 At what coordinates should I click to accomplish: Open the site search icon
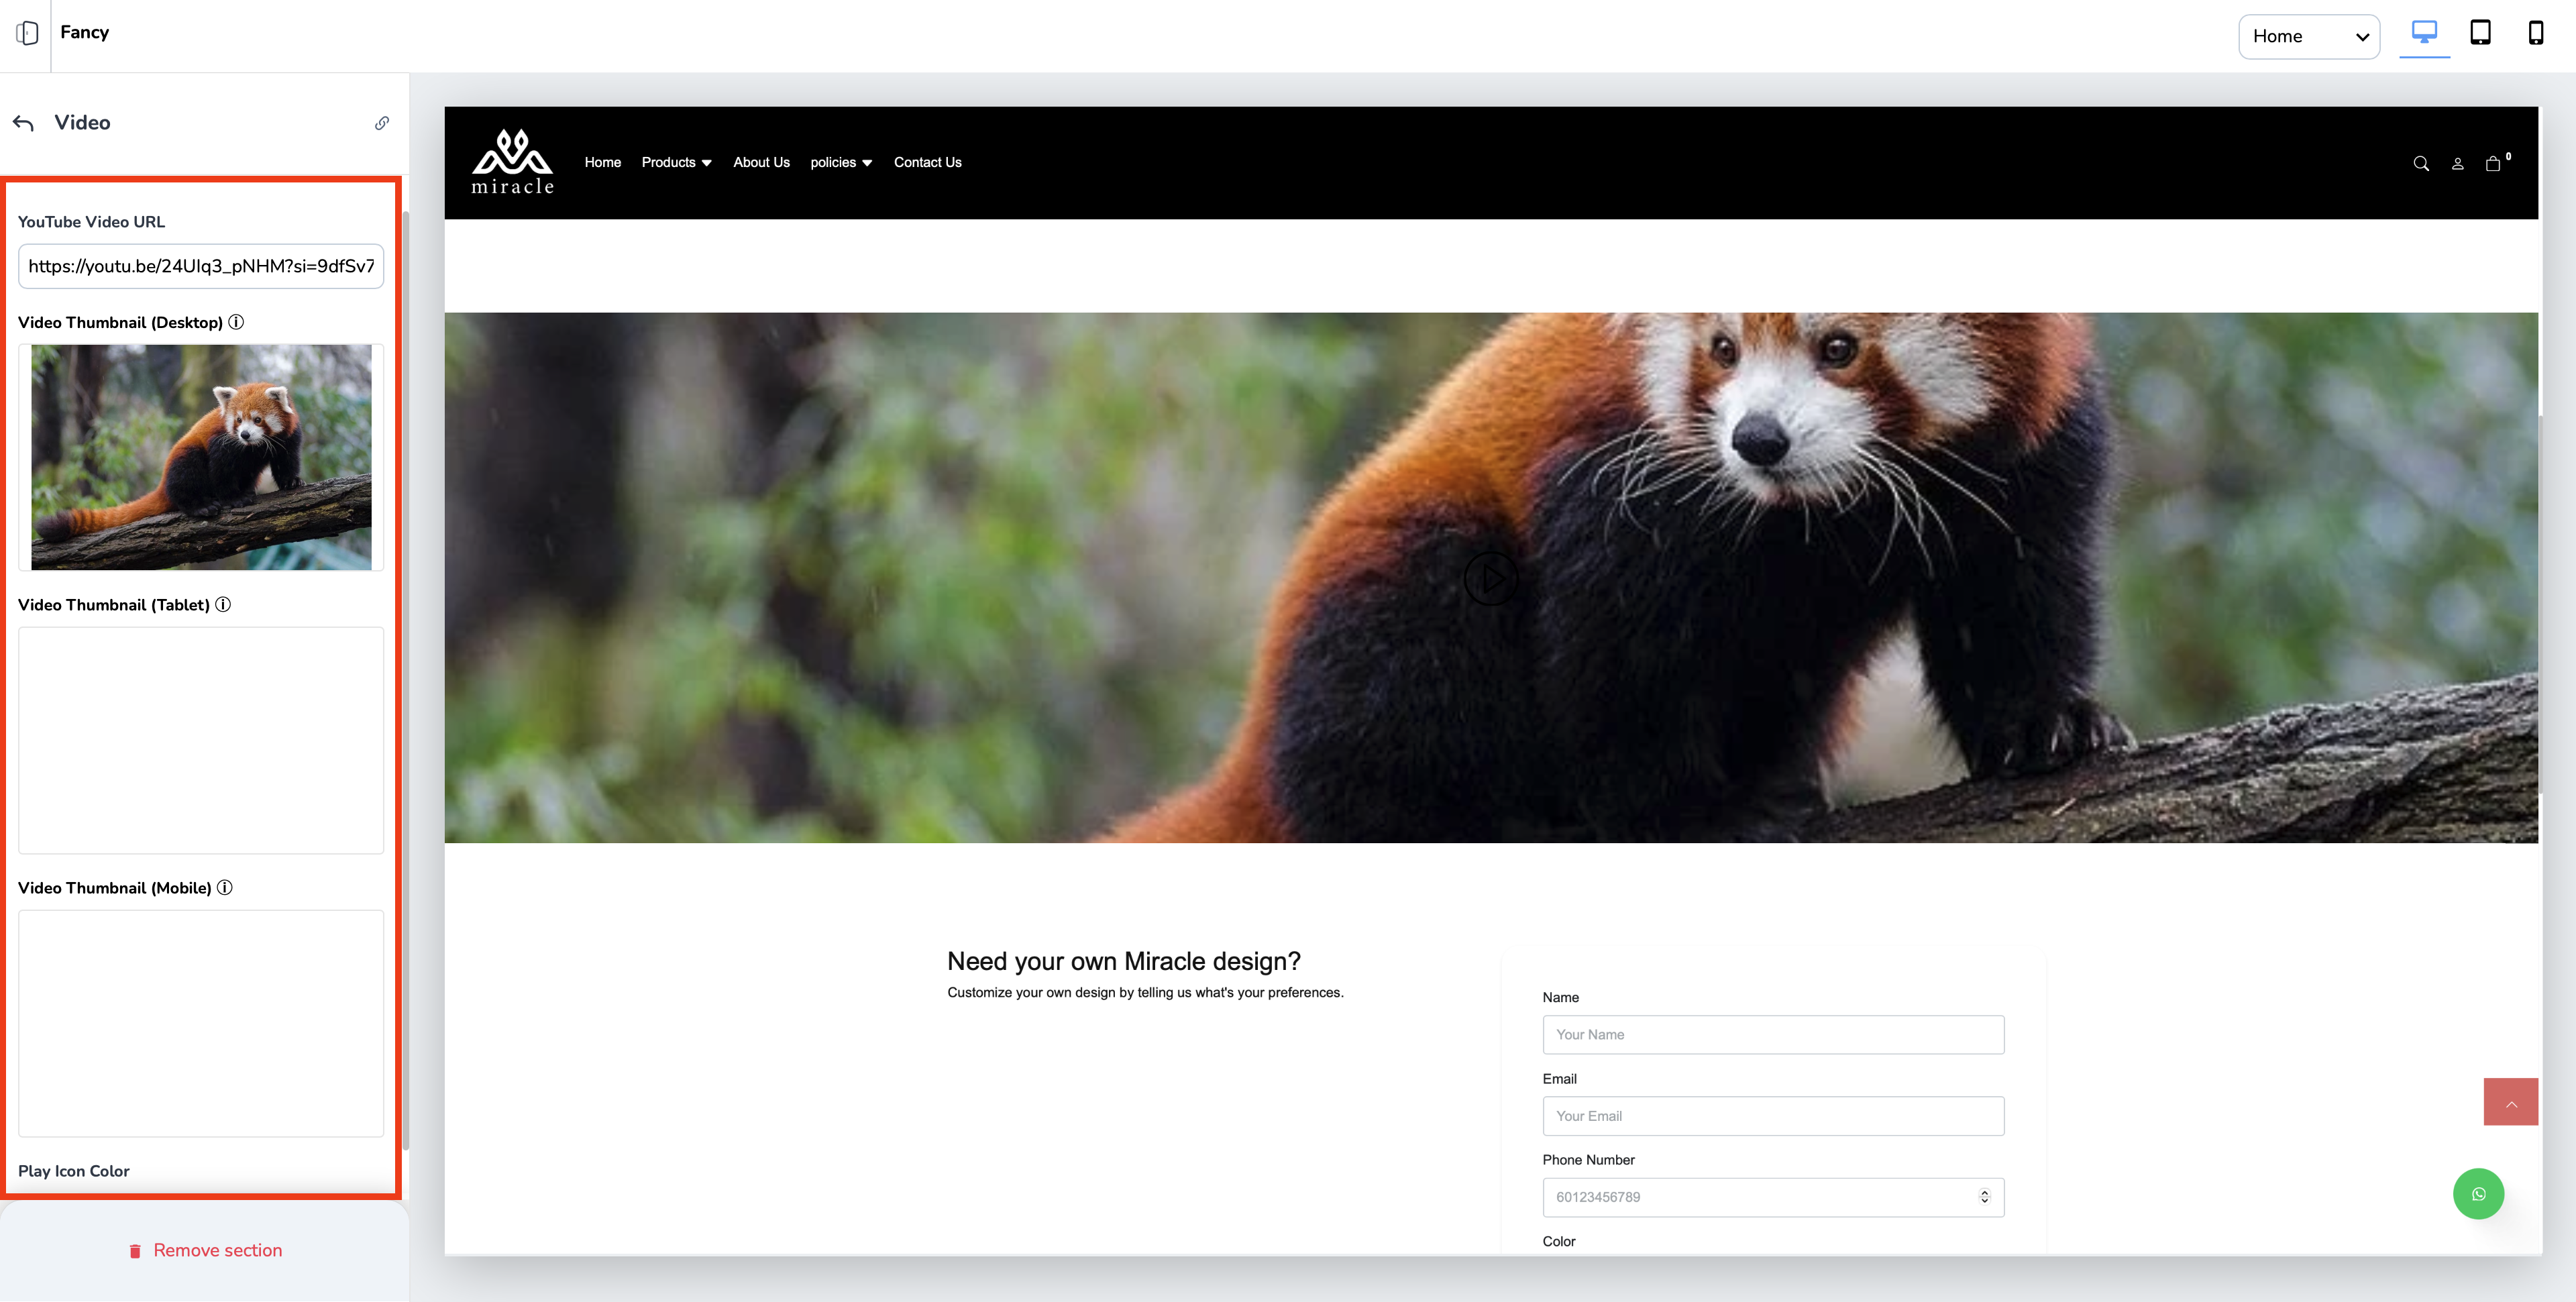coord(2420,164)
